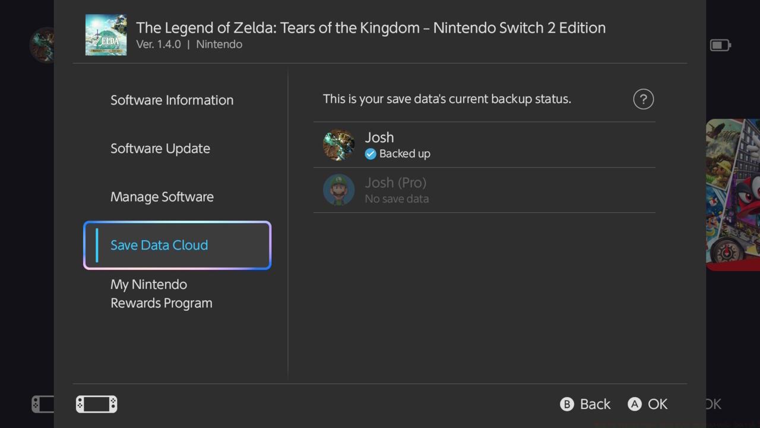This screenshot has width=760, height=428.
Task: Click the Back label in footer
Action: pos(594,404)
